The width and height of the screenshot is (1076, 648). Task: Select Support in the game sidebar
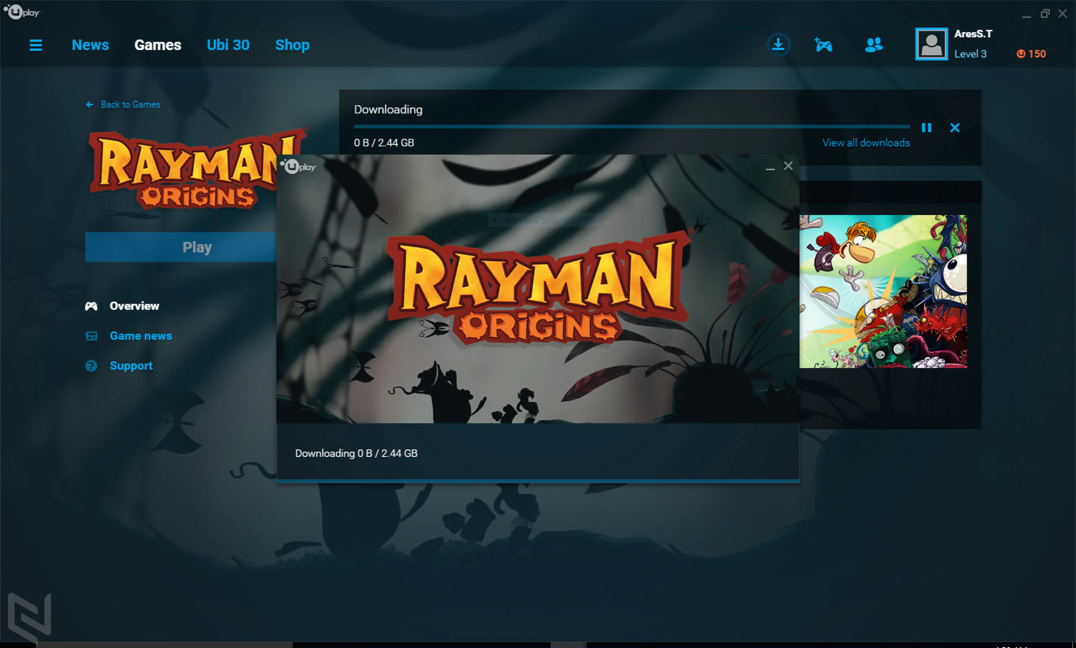coord(131,366)
